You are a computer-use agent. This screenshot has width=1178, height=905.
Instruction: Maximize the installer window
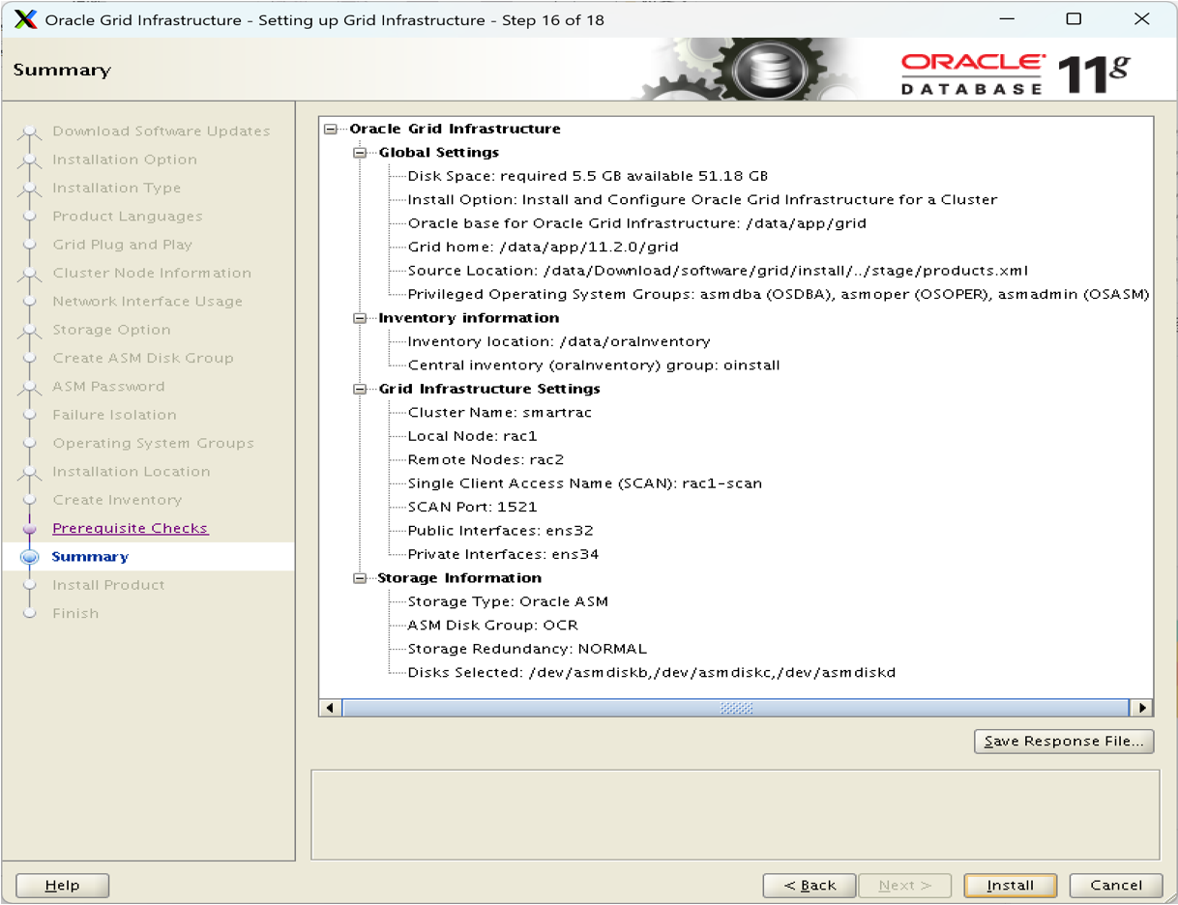[x=1074, y=19]
